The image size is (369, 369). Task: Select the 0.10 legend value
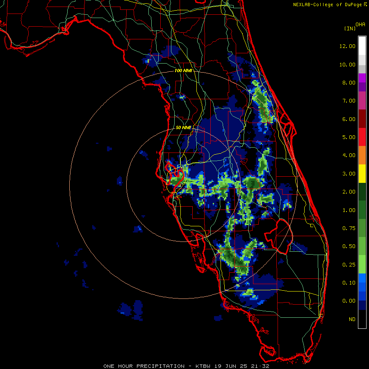[349, 283]
